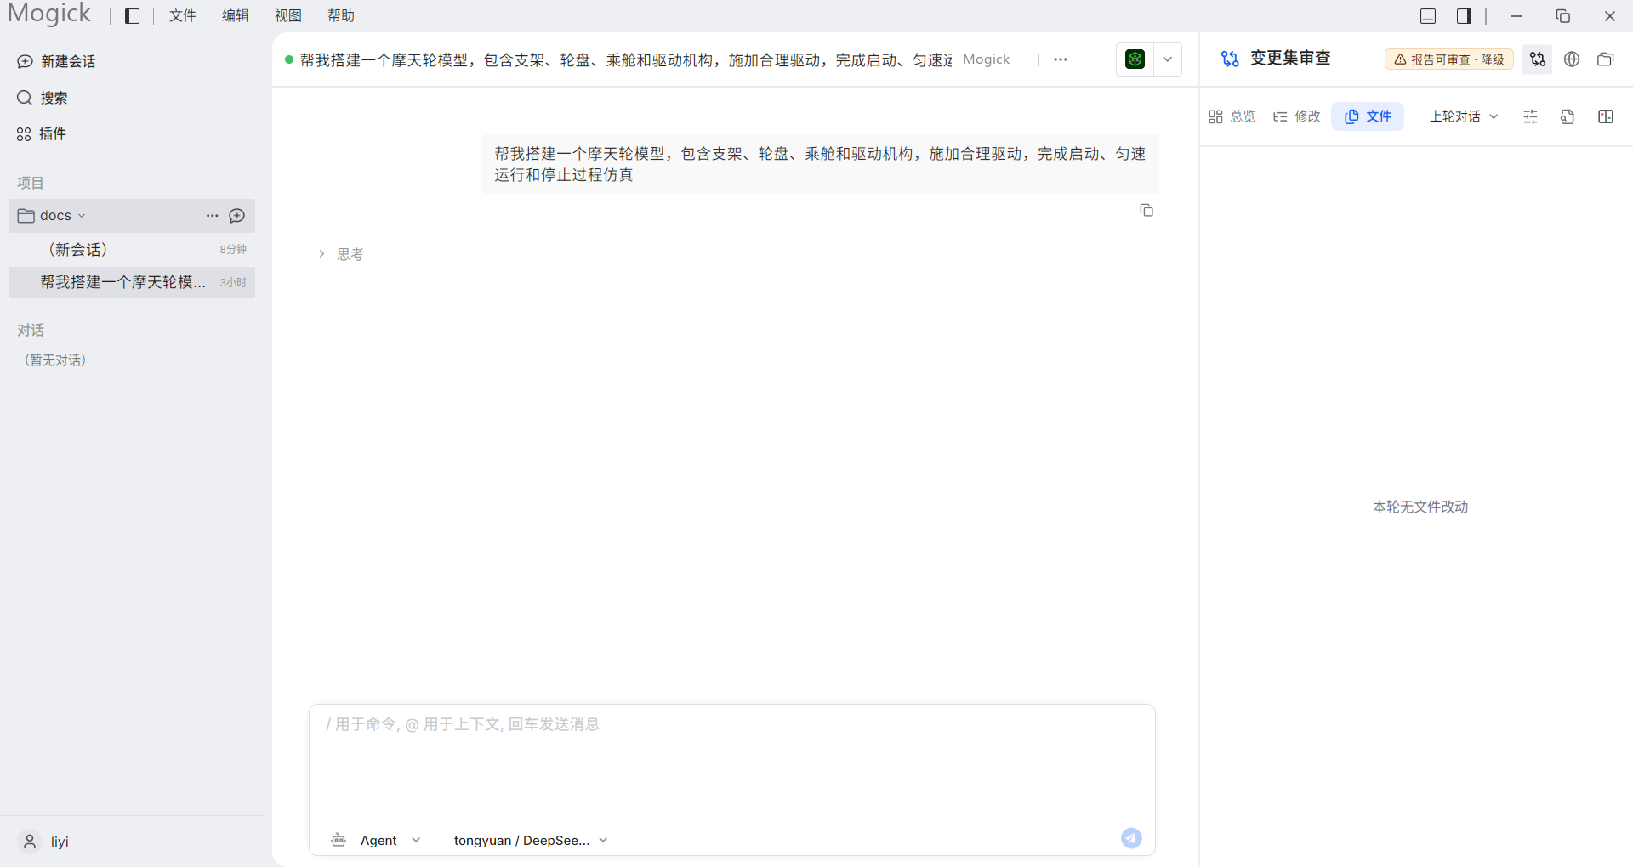The image size is (1633, 867).
Task: Click the 本轮无文件改动 message text
Action: tap(1420, 507)
